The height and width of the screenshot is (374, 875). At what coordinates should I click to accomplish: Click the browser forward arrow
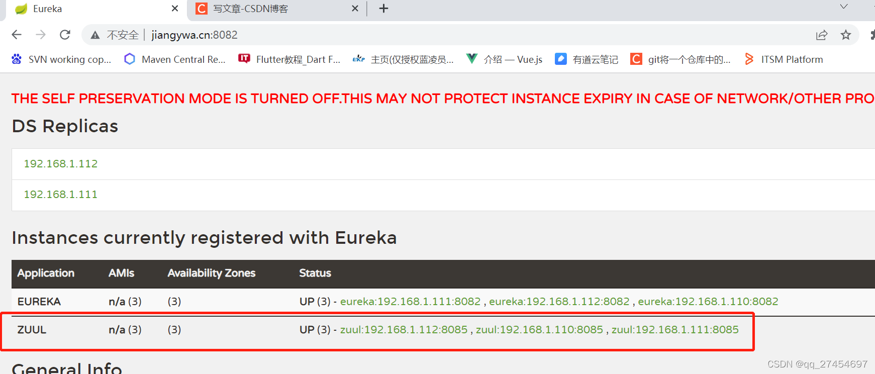pyautogui.click(x=41, y=35)
